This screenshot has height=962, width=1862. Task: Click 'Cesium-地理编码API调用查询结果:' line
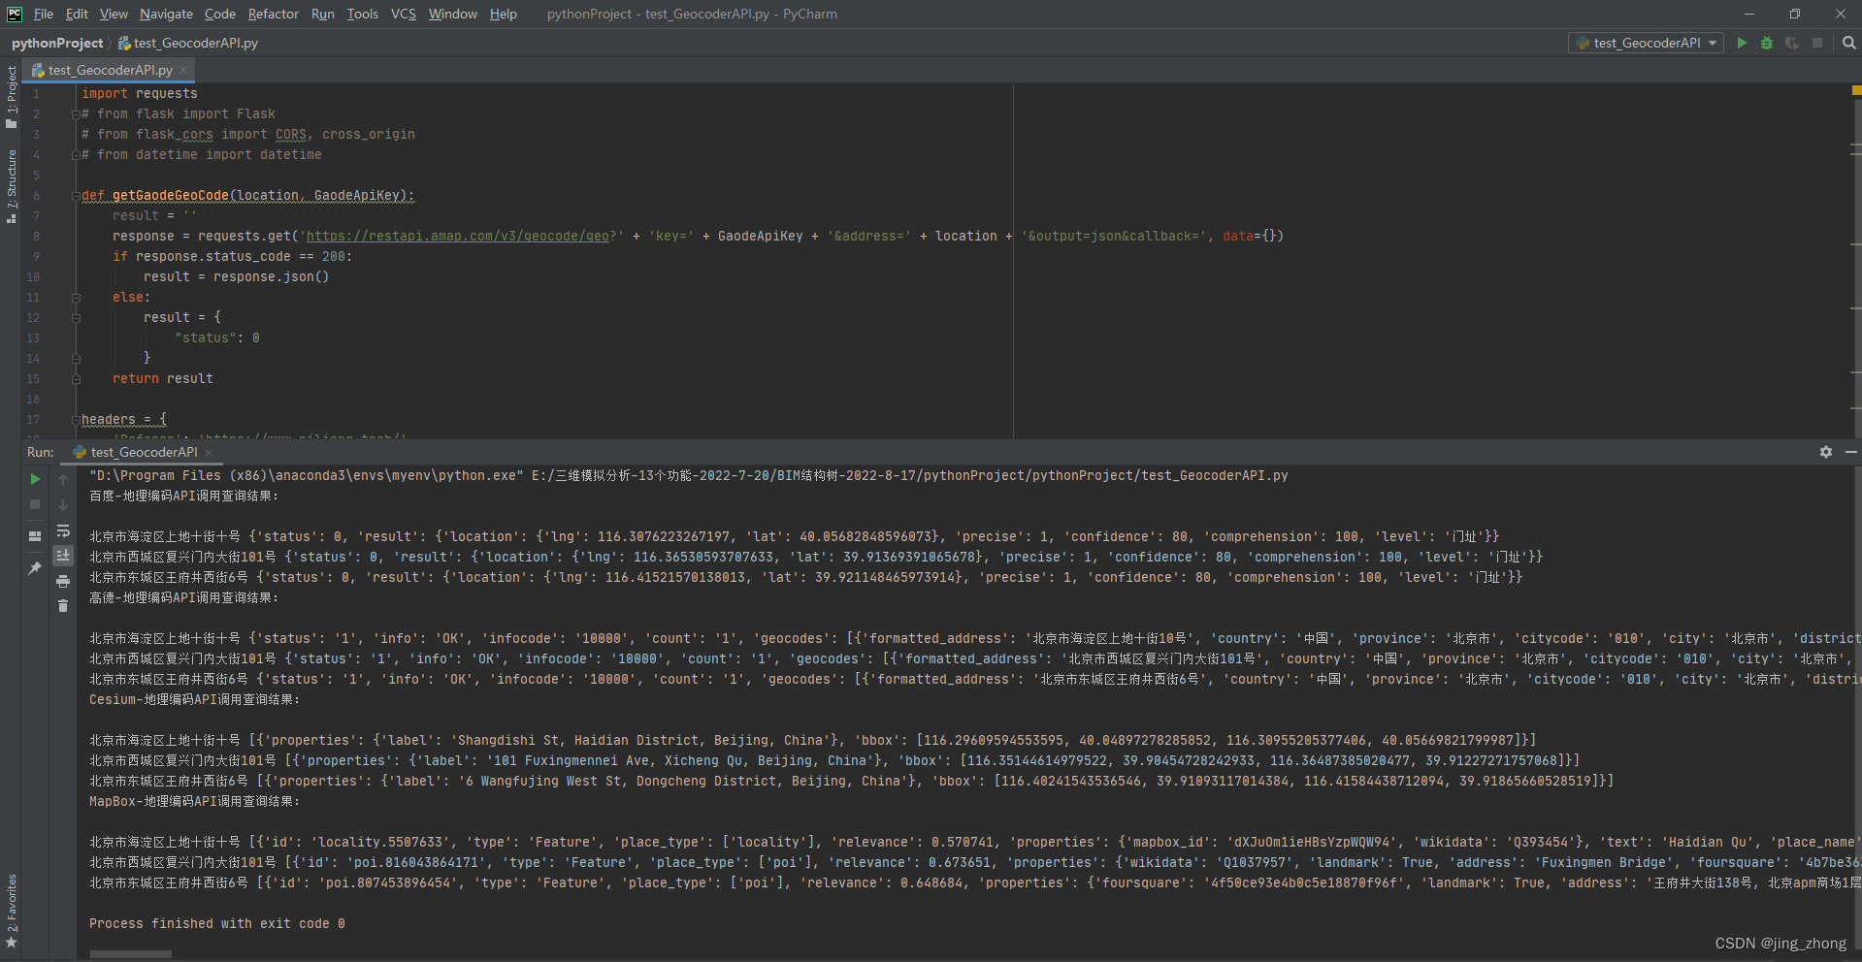pyautogui.click(x=195, y=699)
